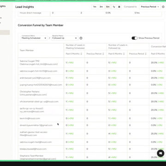This screenshot has width=166, height=166.
Task: Click the Number of Leads in Meeting Scheduled header
Action: click(x=75, y=47)
